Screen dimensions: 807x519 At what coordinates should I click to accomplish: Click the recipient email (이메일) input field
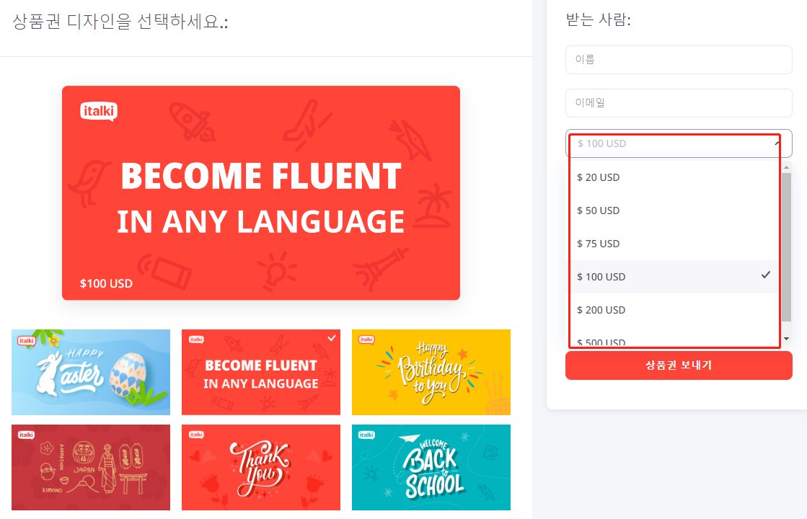[679, 103]
